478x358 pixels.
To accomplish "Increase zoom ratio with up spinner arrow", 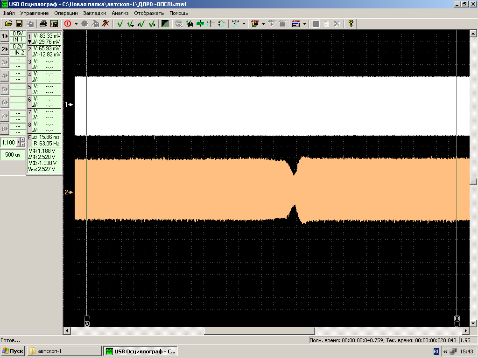I will (22, 140).
